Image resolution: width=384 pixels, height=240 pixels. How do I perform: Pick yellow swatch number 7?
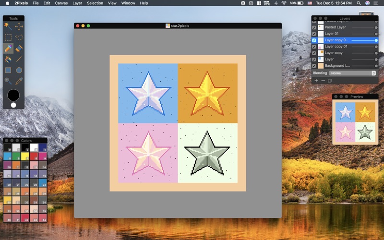pyautogui.click(x=25, y=156)
